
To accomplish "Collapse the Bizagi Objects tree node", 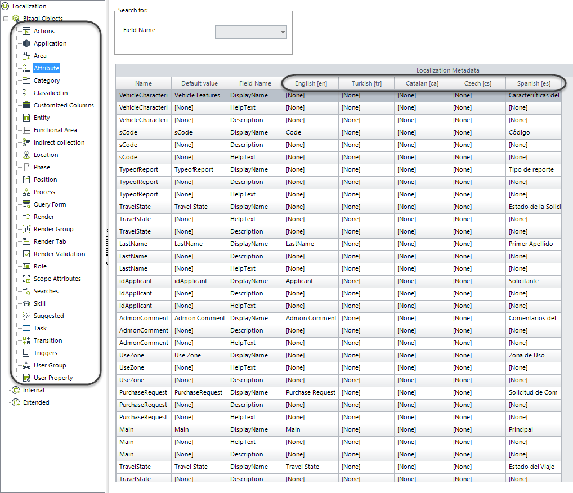I will pos(6,19).
